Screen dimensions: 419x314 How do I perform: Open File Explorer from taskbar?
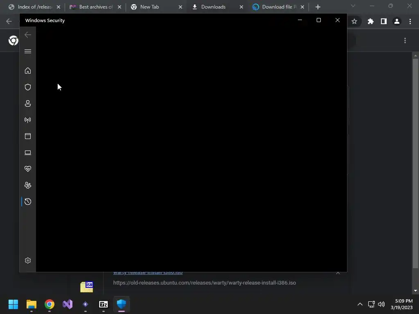[x=31, y=304]
